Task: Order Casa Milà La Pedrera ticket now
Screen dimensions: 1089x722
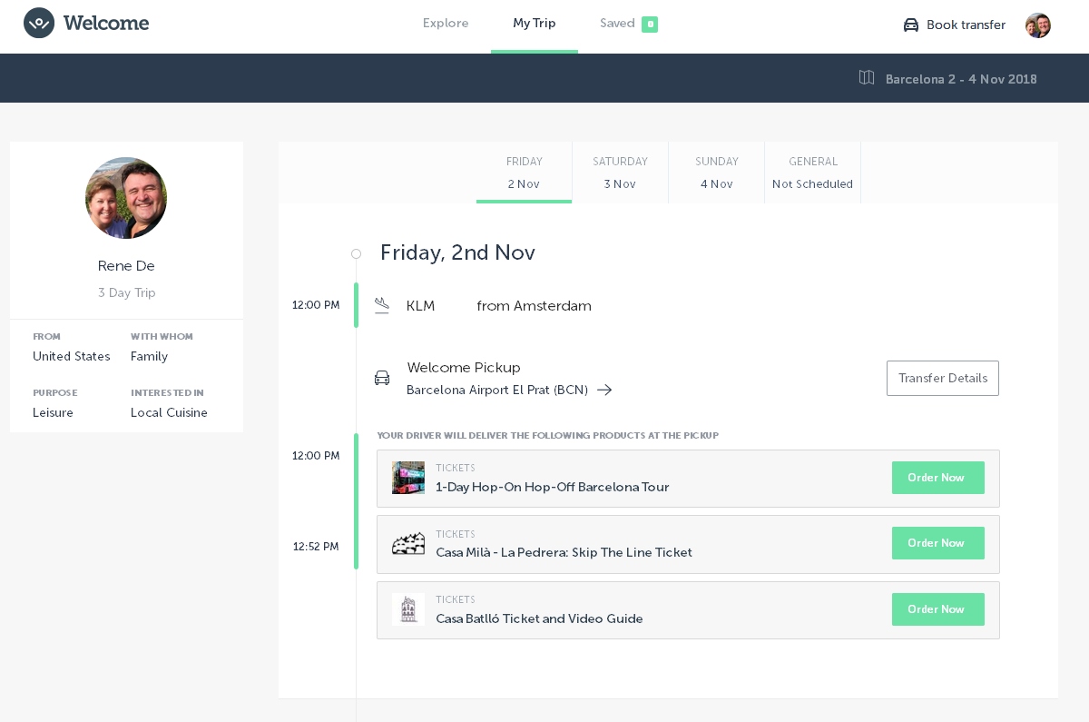Action: coord(937,543)
